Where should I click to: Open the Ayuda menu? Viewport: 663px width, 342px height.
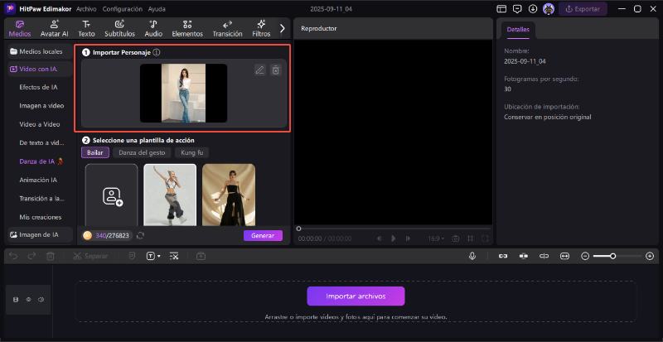pyautogui.click(x=157, y=9)
